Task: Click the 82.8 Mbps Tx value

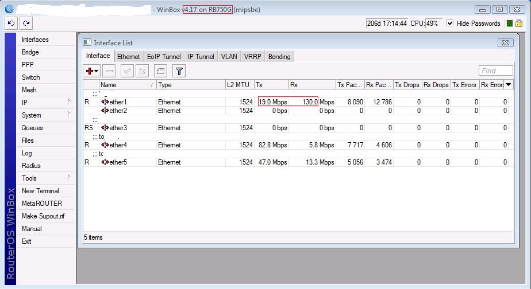Action: [272, 145]
